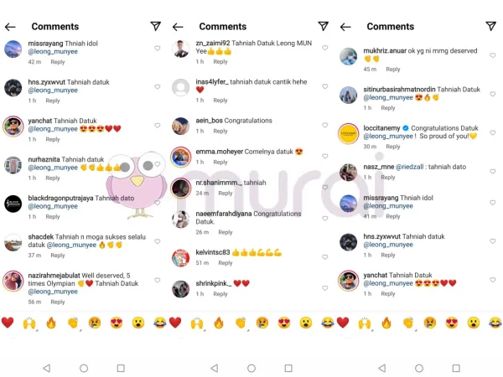Screen dimensions: 503x377
Task: Like the mukhriz.anuar comment
Action: pyautogui.click(x=493, y=55)
